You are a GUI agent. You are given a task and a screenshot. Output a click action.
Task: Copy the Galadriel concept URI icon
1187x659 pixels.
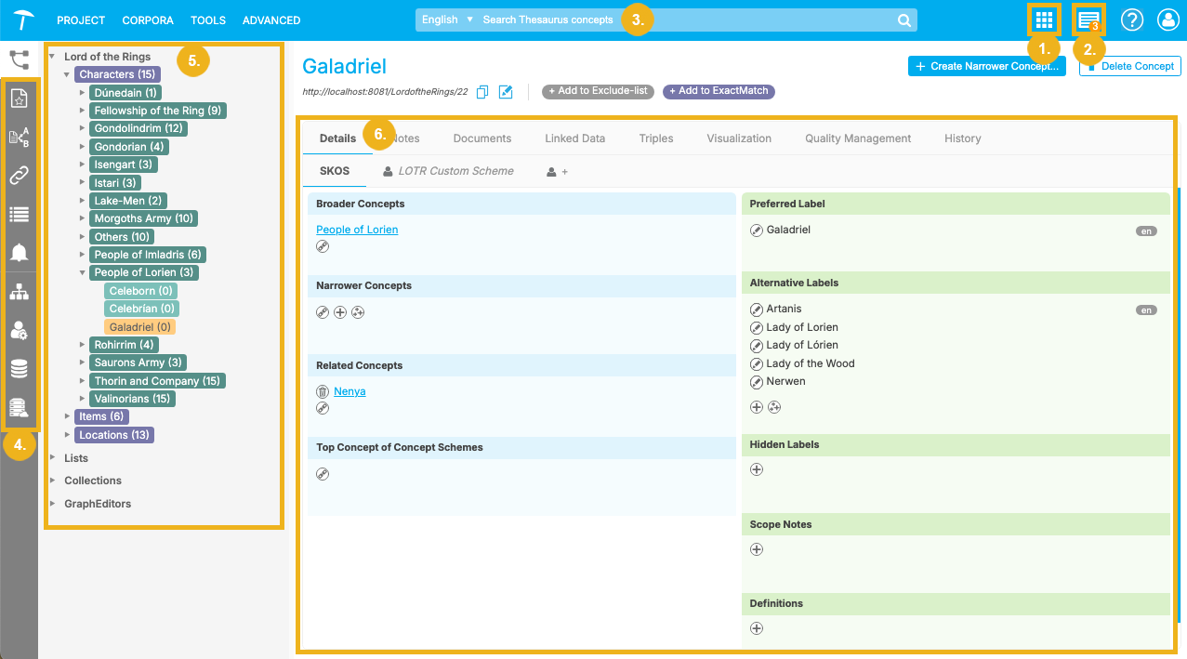click(482, 92)
